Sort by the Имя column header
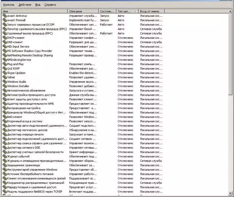Screen dimensions: 234x197 (34, 11)
